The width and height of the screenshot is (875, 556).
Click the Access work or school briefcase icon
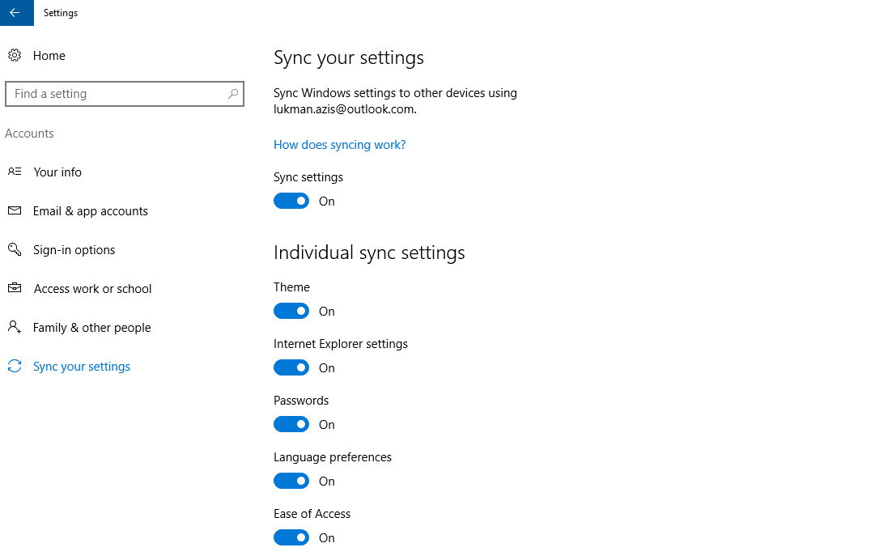coord(15,289)
